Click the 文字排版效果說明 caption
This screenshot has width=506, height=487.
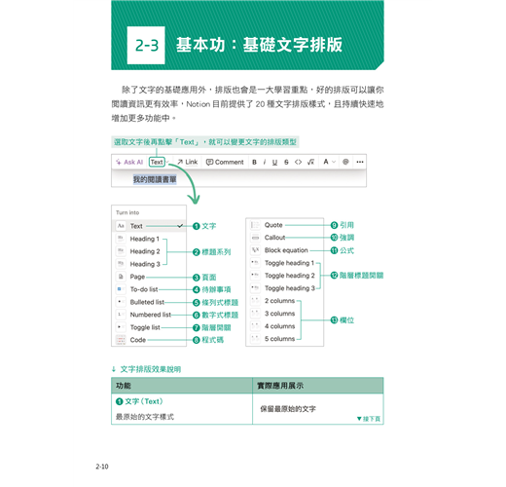(x=151, y=369)
